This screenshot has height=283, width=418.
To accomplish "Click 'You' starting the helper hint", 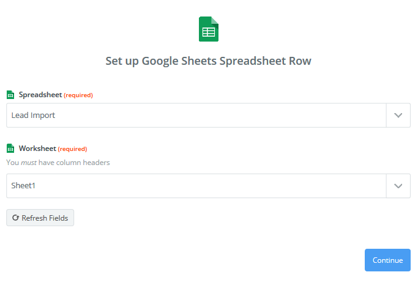I will [x=12, y=163].
